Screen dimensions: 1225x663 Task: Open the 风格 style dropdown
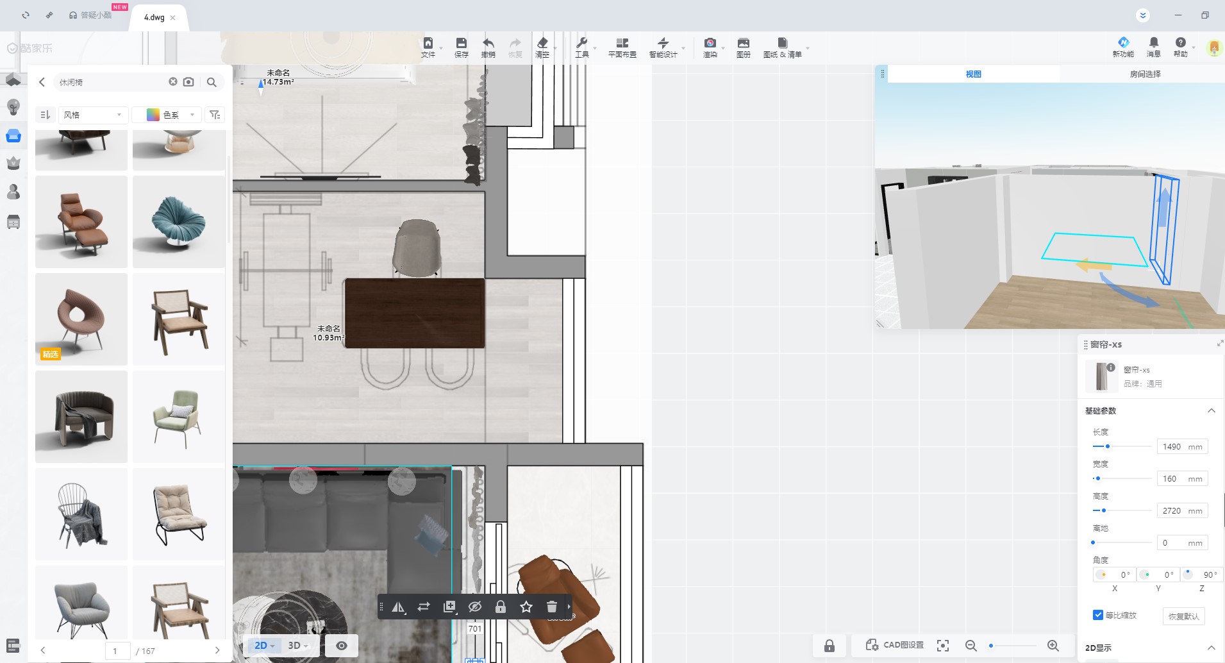click(92, 115)
